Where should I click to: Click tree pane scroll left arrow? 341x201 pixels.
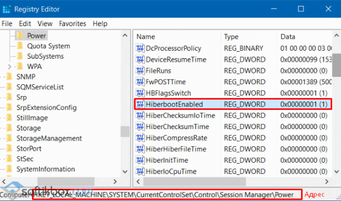click(4, 181)
